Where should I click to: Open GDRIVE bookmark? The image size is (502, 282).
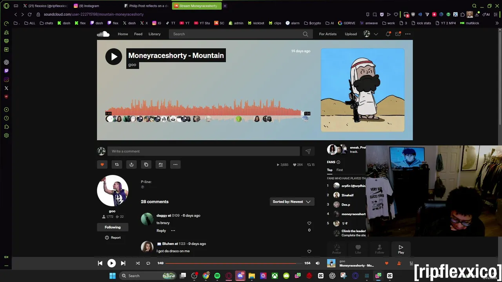[347, 23]
